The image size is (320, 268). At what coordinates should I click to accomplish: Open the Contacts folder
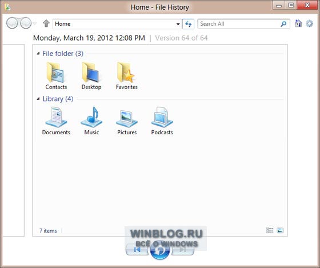56,76
